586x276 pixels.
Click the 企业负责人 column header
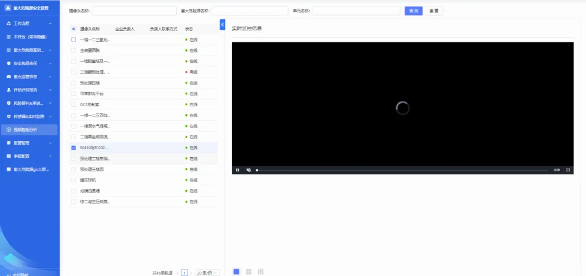125,29
